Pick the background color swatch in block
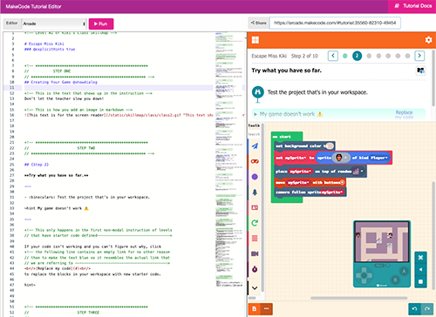 pos(330,146)
